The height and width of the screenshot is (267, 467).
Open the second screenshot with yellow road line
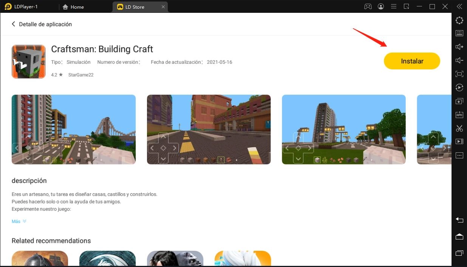coord(209,129)
